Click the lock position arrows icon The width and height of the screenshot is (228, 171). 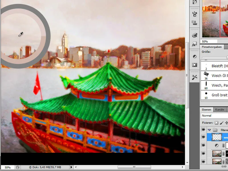pos(227,123)
